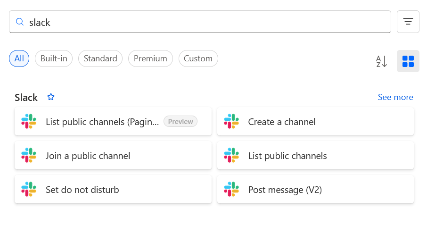Screen dimensions: 427x225
Task: Filter by Premium connectors
Action: point(150,58)
